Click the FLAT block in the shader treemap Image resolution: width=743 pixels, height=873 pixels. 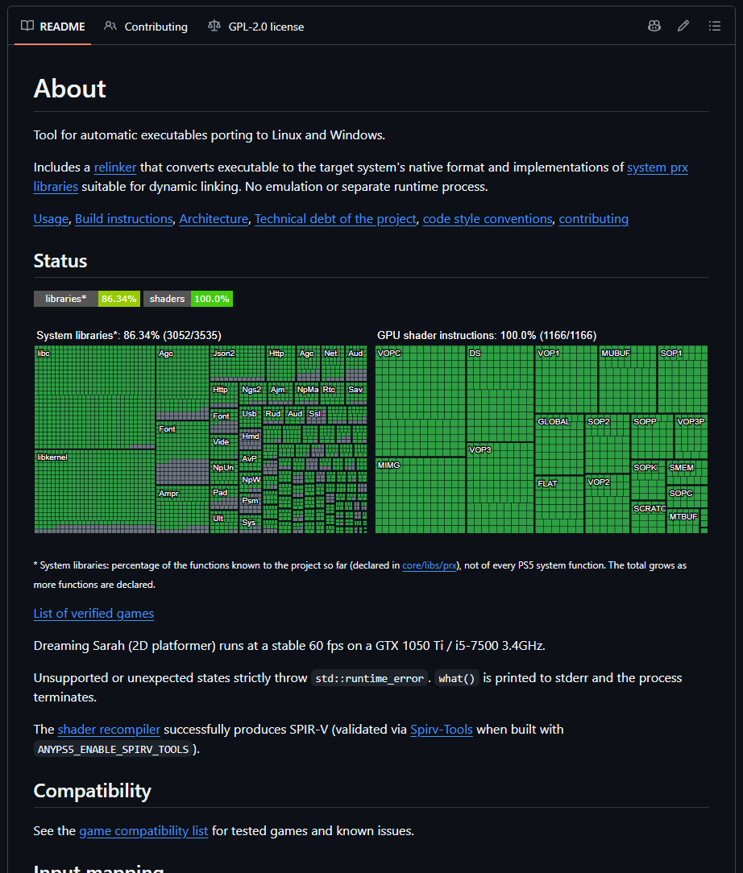559,505
